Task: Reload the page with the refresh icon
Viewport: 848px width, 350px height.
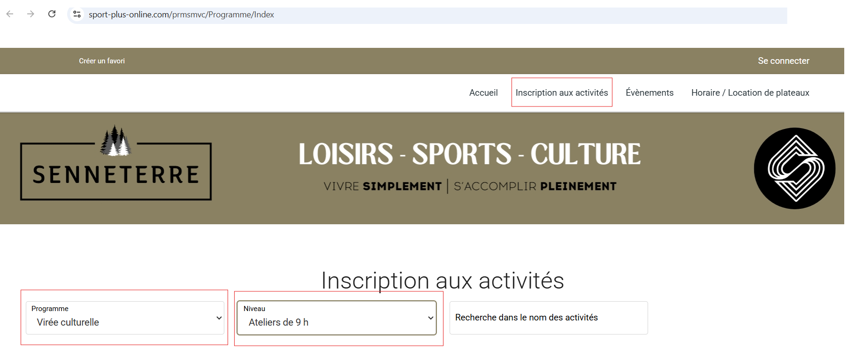Action: (x=52, y=14)
